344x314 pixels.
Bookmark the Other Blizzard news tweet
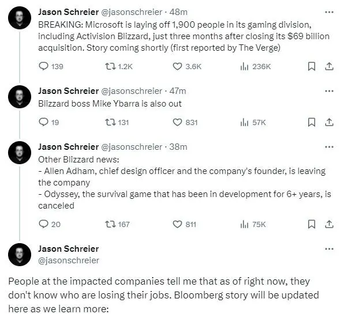click(x=312, y=224)
